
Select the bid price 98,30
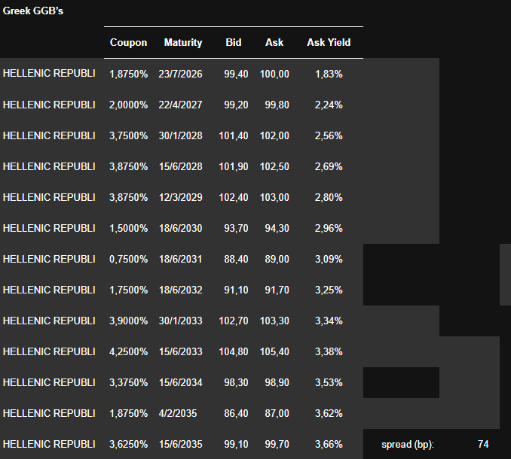236,382
